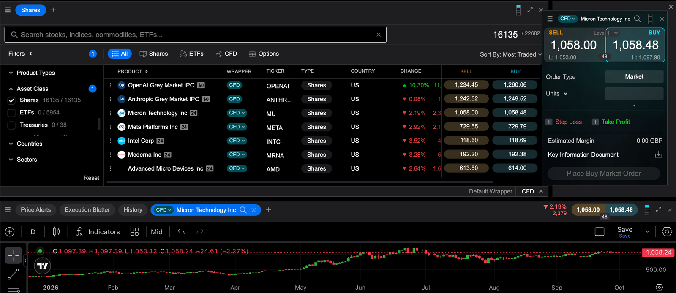Search for a product in the order ticket
Image resolution: width=676 pixels, height=293 pixels.
638,19
